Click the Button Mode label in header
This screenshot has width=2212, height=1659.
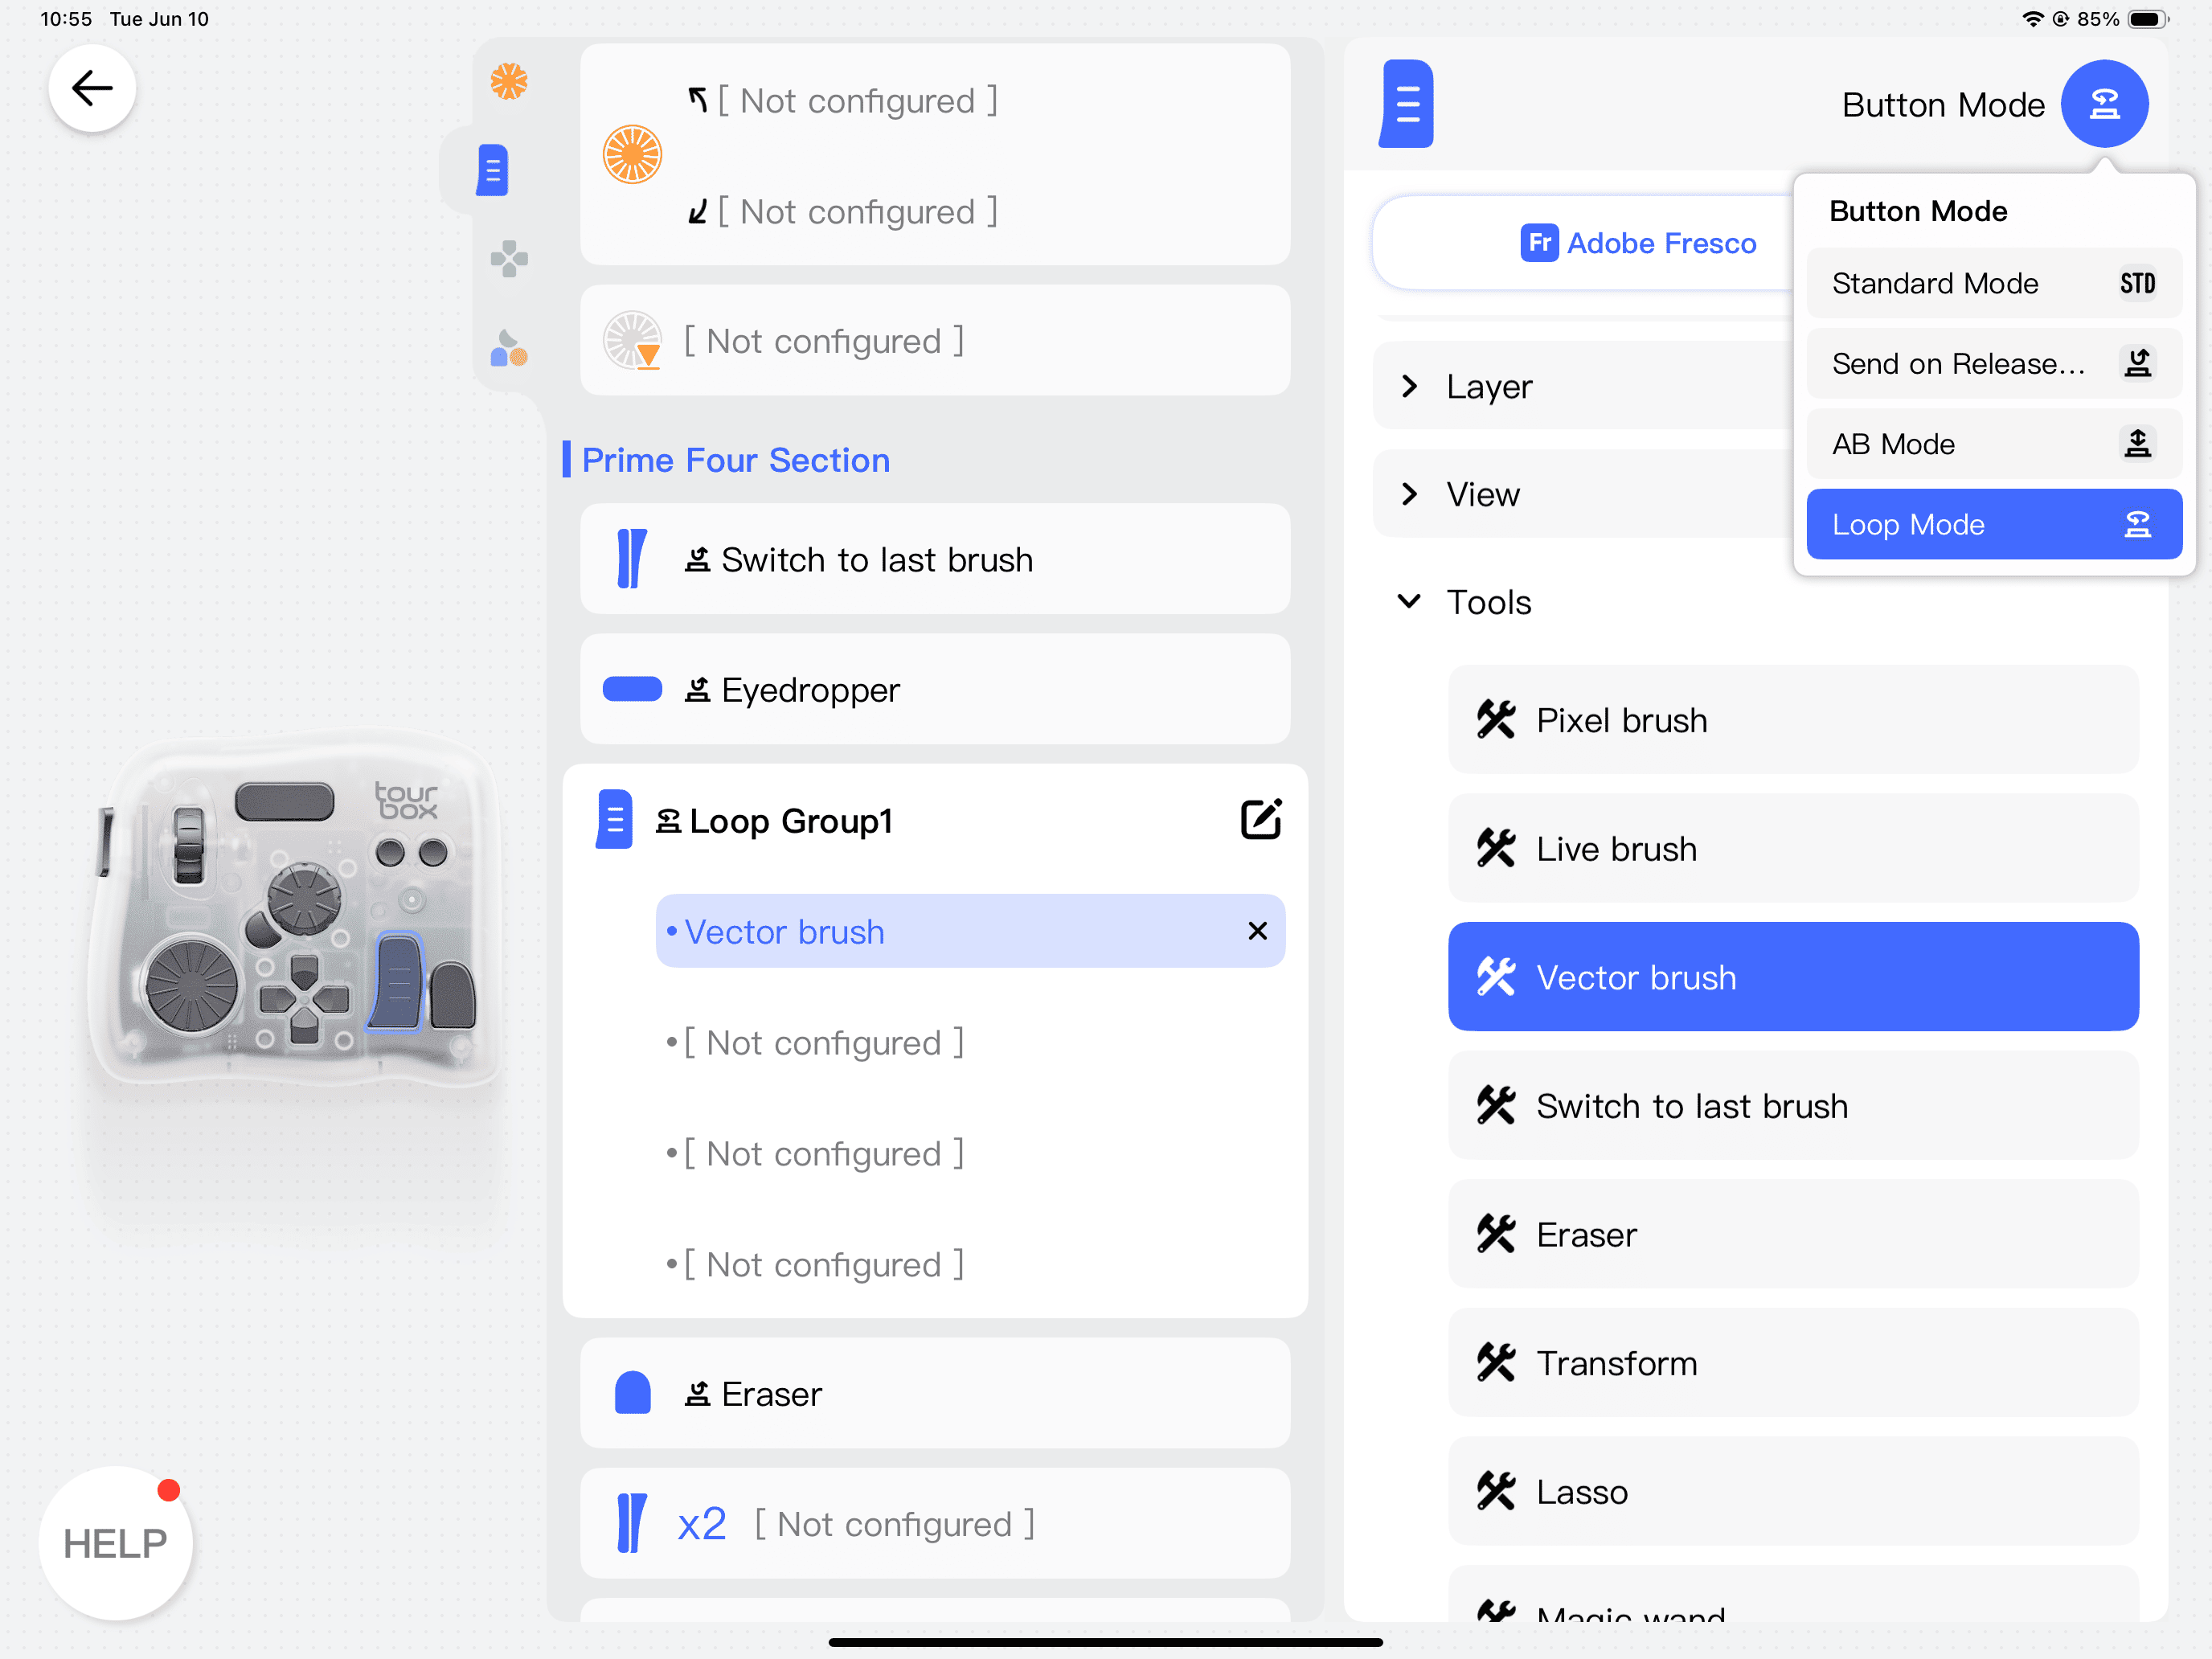(1943, 104)
